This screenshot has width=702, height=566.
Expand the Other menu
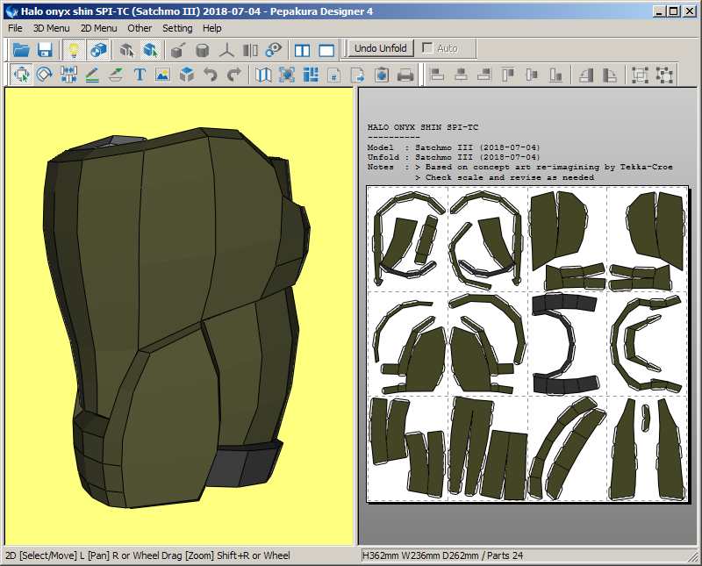140,28
